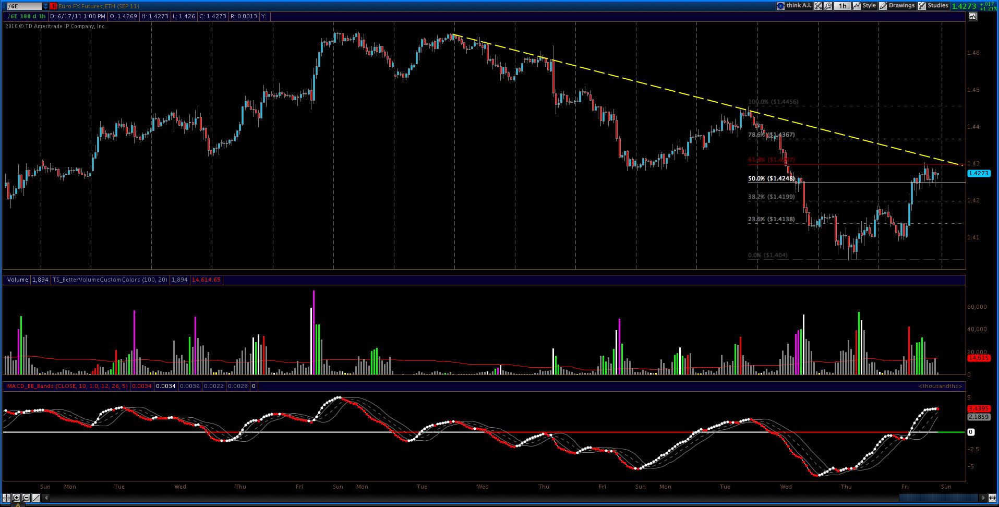Click the thousandths scale label

940,387
